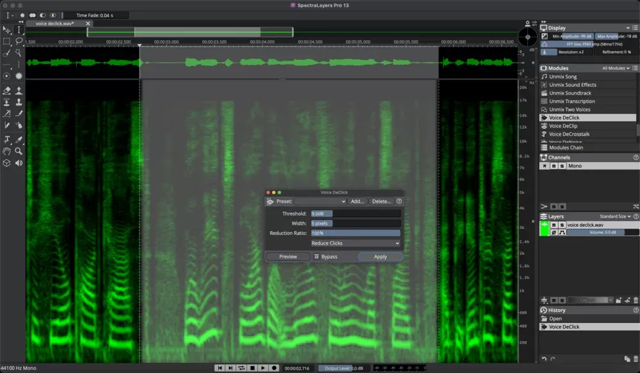Select the Rectangular Selection tool
Viewport: 640px width, 373px height.
pos(6,42)
